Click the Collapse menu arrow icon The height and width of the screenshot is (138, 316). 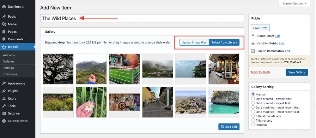4,121
